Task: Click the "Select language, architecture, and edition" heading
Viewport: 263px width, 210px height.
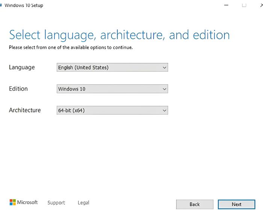Action: (119, 35)
